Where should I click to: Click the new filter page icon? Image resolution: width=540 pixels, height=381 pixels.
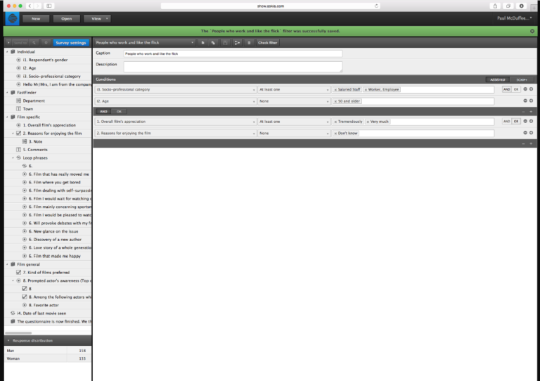click(202, 43)
